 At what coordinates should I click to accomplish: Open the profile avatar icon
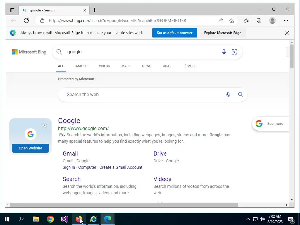(272, 21)
